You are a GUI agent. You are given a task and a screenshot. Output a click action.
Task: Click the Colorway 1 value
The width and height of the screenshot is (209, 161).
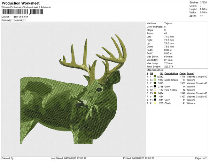pos(20,20)
